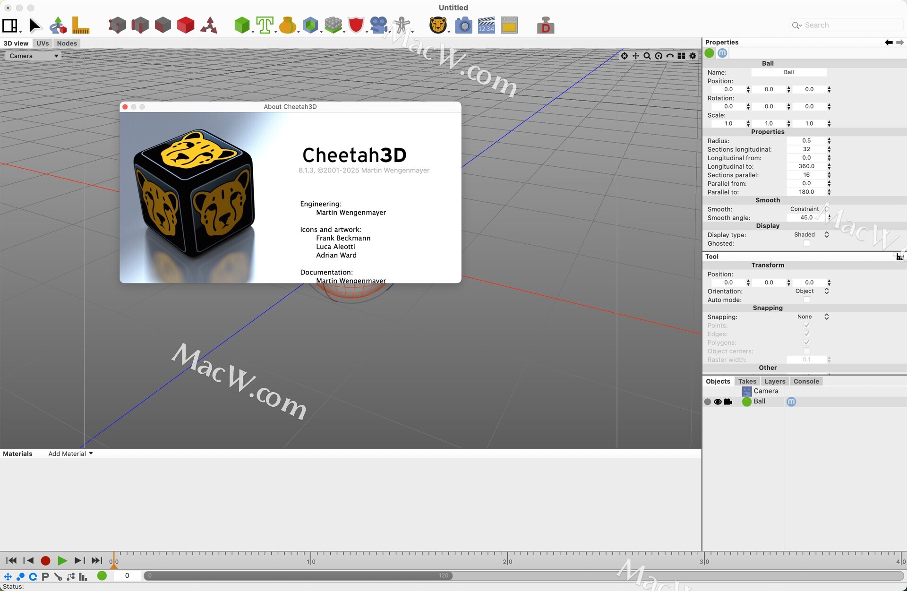Open the Search field magnifier dropdown

click(x=797, y=26)
